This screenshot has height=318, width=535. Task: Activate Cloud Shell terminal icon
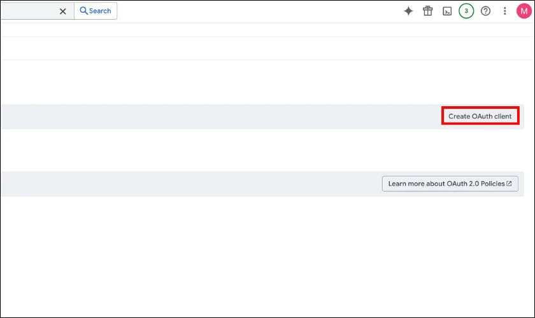point(447,11)
